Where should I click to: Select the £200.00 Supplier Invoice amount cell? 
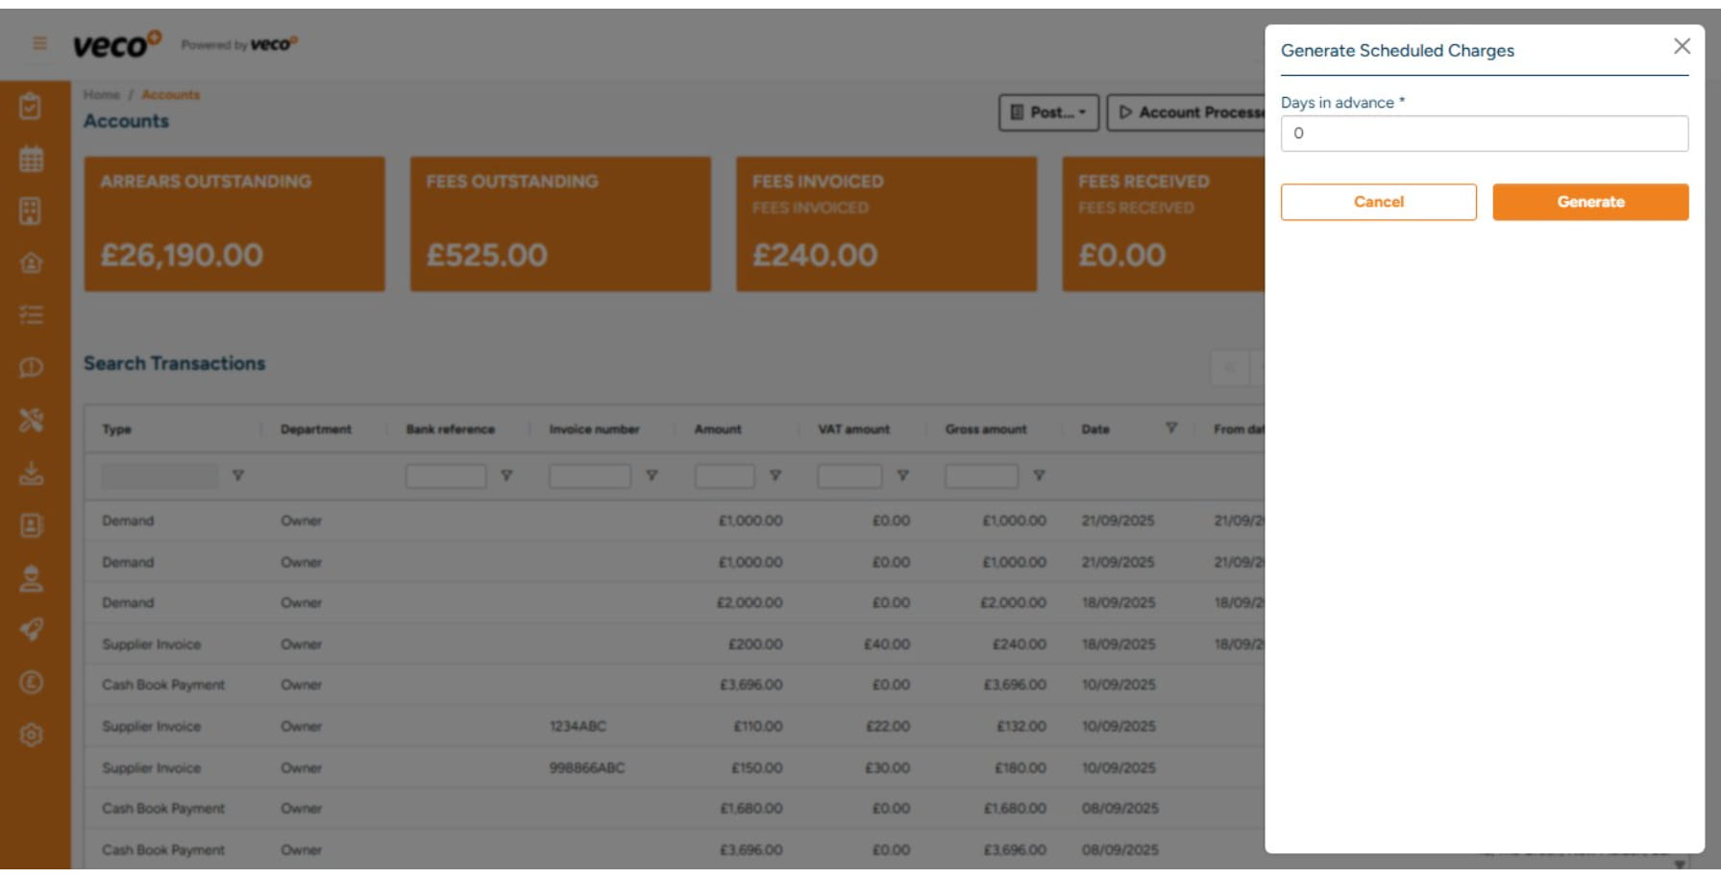point(755,644)
